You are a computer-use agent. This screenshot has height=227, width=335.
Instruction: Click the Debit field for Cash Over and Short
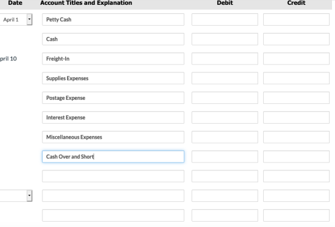225,157
